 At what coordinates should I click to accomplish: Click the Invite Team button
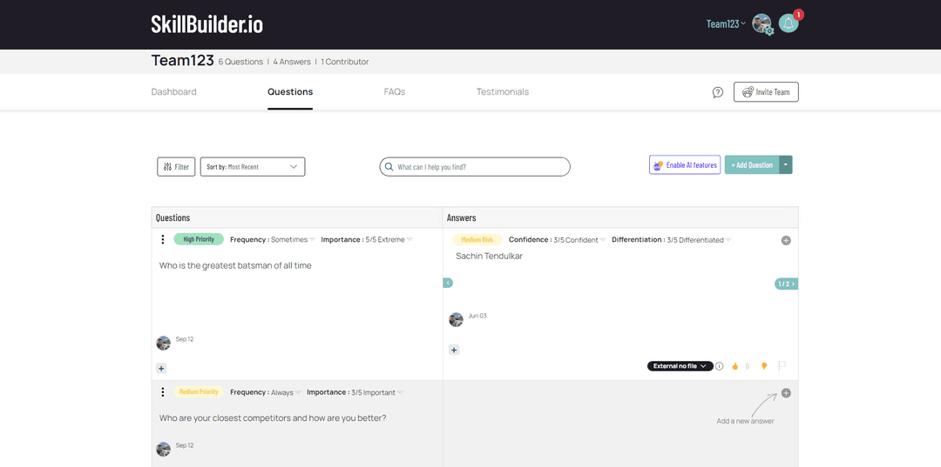(x=766, y=92)
